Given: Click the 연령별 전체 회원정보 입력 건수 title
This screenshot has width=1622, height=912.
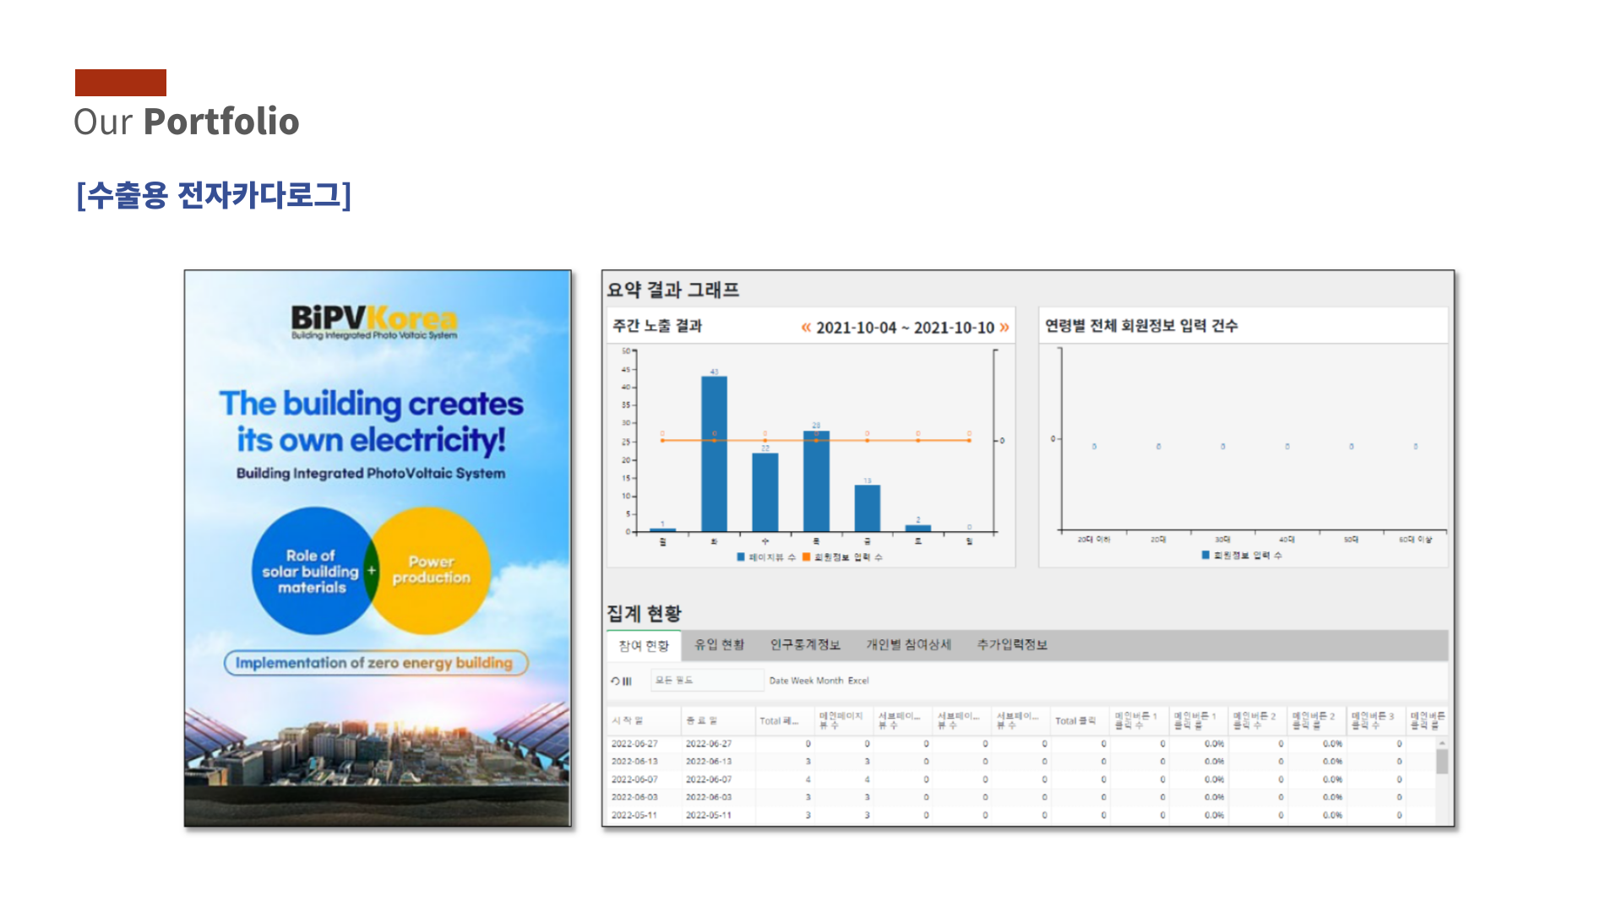Looking at the screenshot, I should [1141, 326].
